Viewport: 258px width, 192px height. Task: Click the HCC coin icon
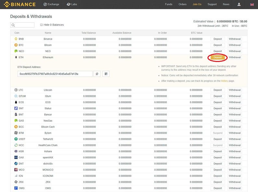16,145
